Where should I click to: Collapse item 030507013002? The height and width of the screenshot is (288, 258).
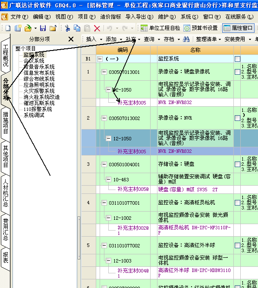104,118
